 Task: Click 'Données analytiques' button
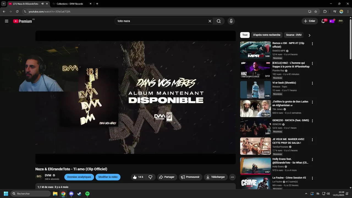pyautogui.click(x=79, y=177)
